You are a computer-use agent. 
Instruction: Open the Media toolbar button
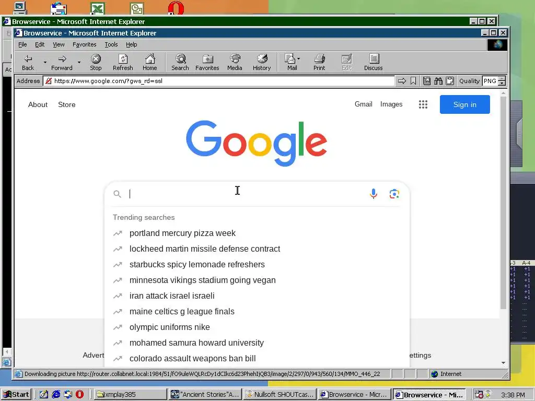click(235, 62)
